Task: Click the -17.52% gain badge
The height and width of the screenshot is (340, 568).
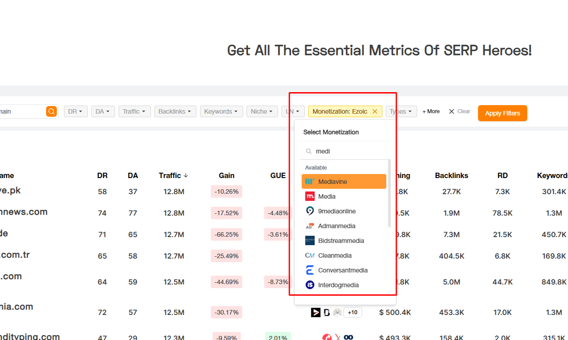Action: click(x=227, y=213)
